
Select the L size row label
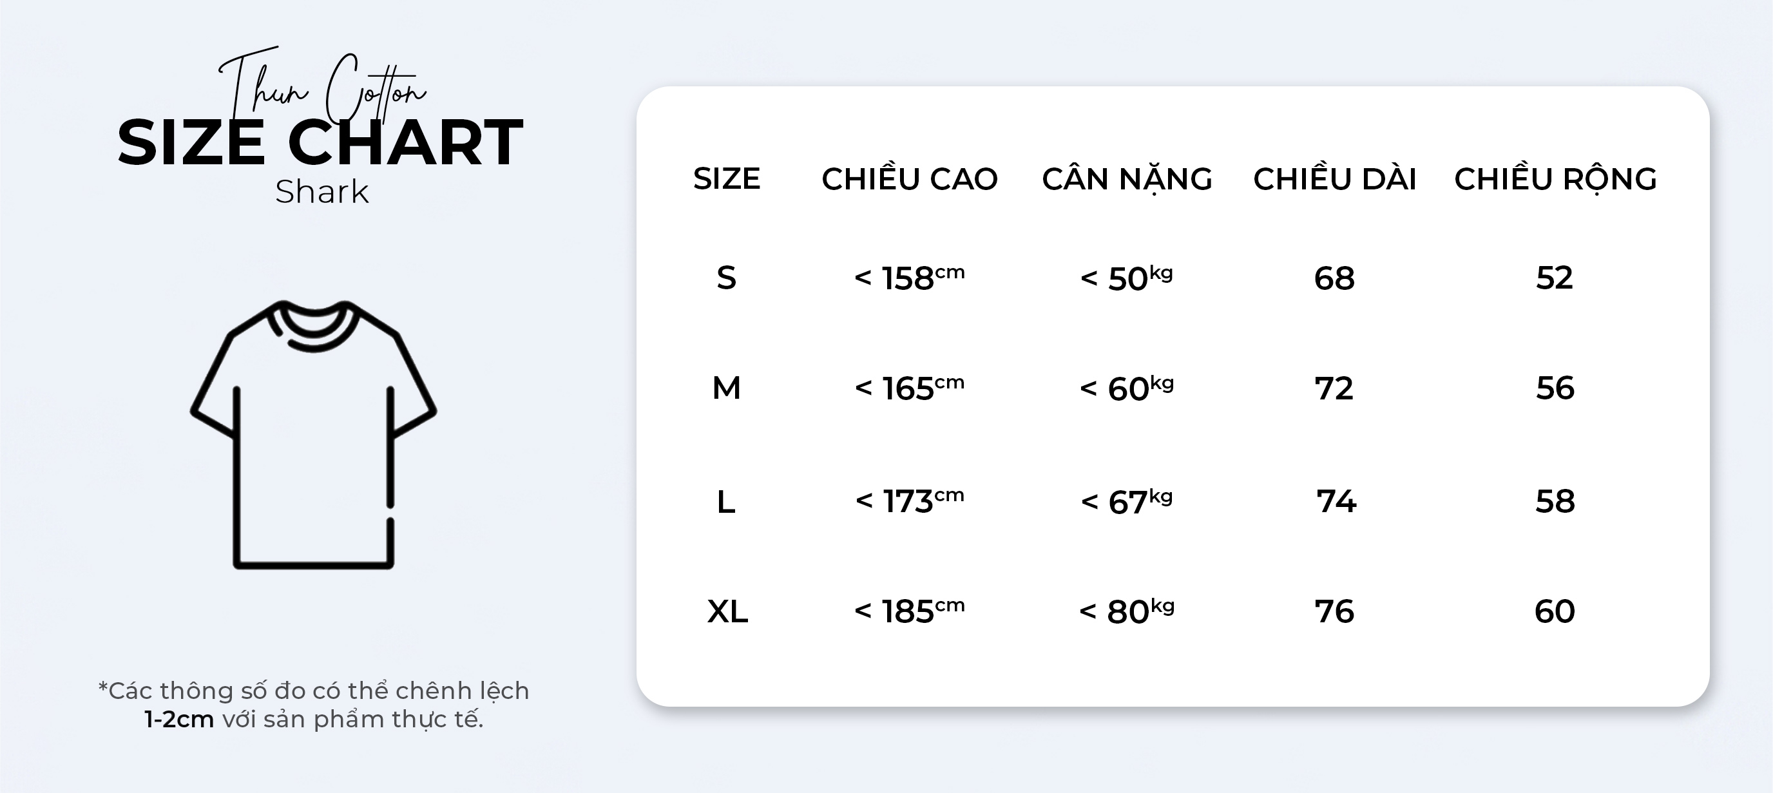coord(726,502)
